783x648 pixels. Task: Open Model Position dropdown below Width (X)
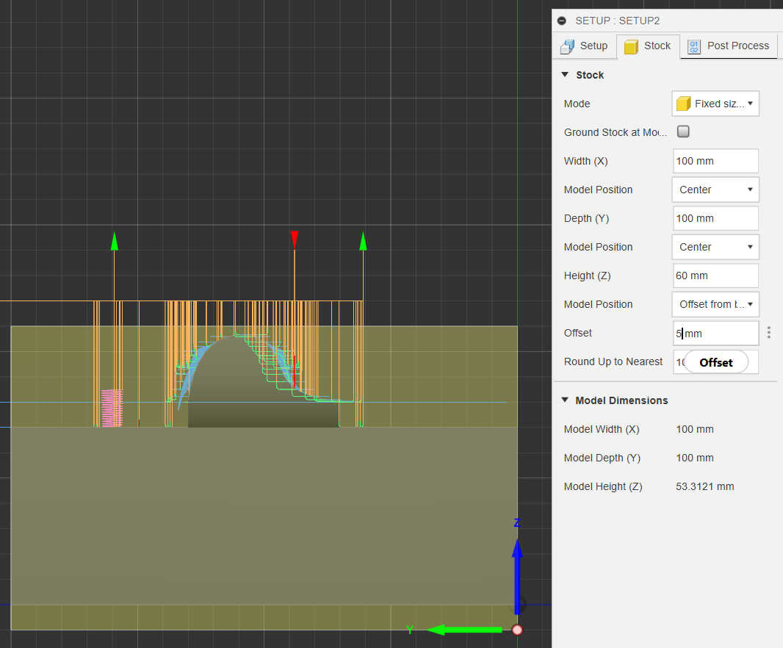pyautogui.click(x=715, y=190)
